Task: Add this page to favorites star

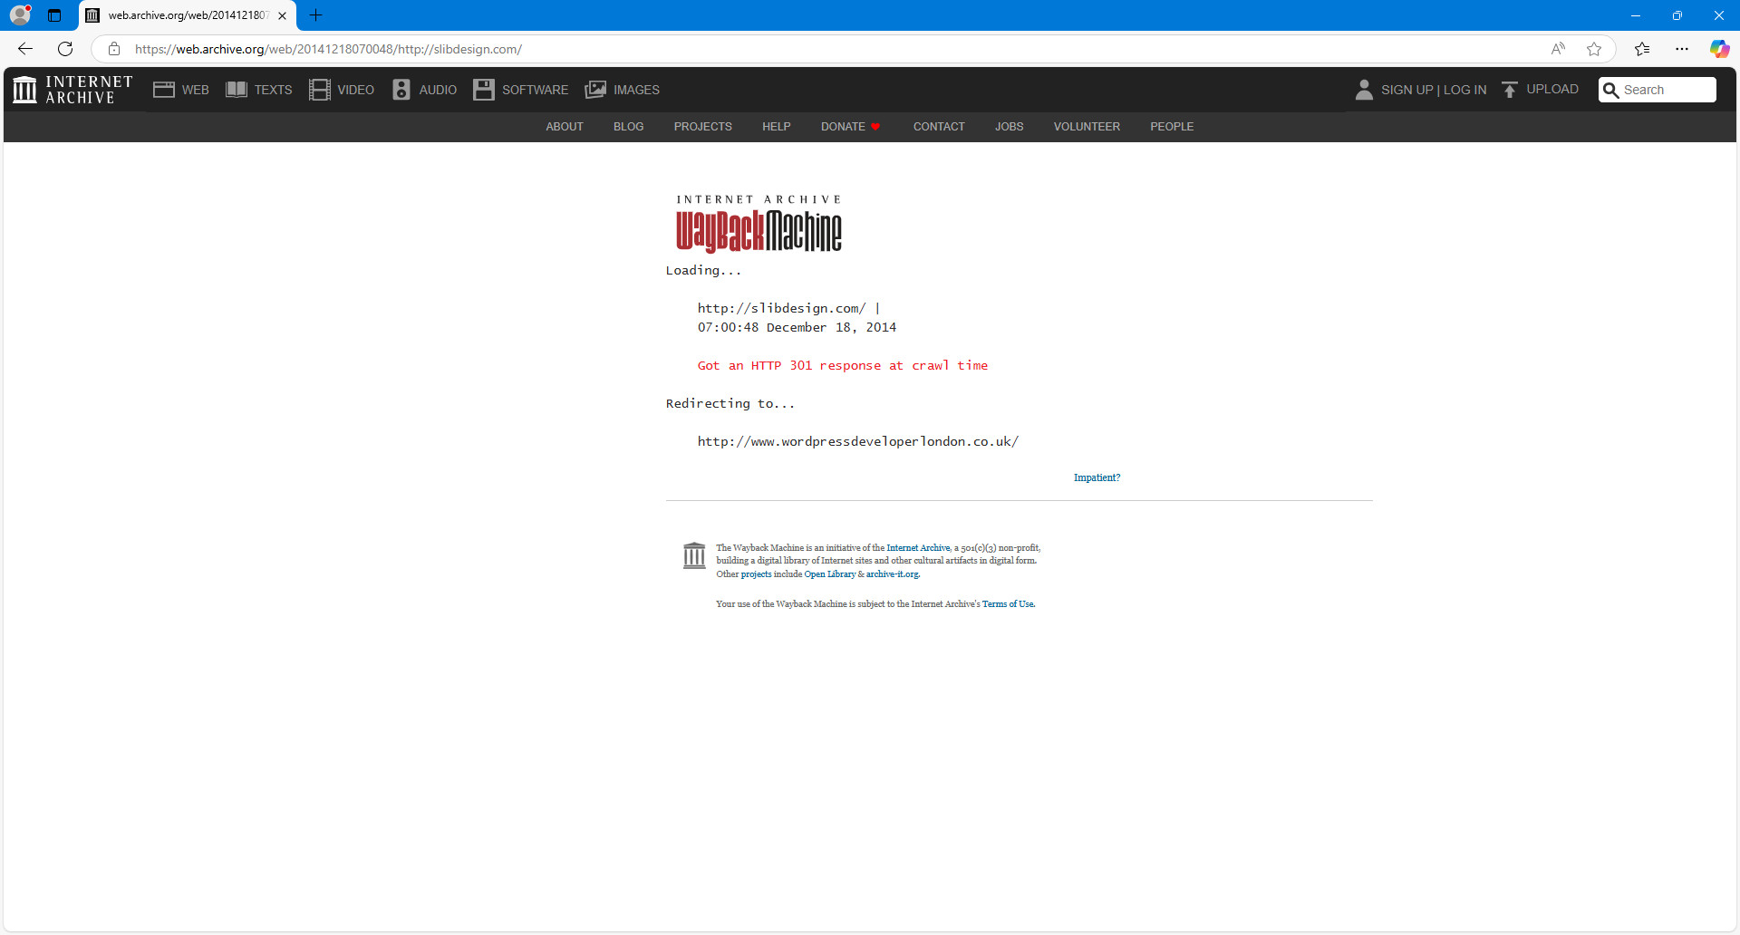Action: pos(1594,49)
